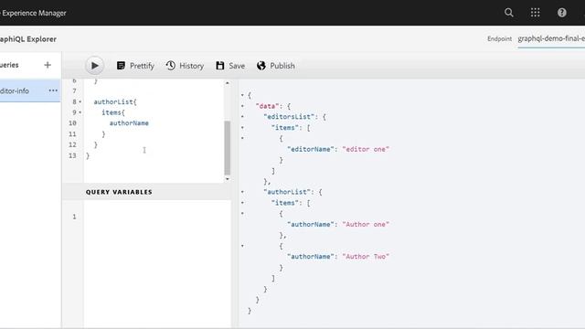Viewport: 585px width, 329px height.
Task: Click the closing brace on line 13
Action: [88, 155]
